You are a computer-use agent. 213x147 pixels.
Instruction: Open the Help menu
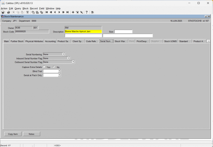point(58,9)
